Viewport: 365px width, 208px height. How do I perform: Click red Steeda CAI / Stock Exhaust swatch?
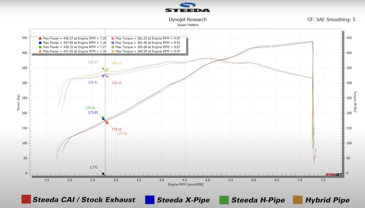pos(26,199)
